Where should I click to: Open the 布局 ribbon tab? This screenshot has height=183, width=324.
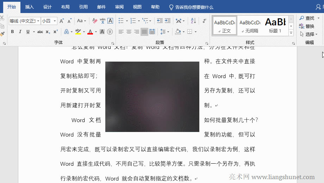pos(65,7)
